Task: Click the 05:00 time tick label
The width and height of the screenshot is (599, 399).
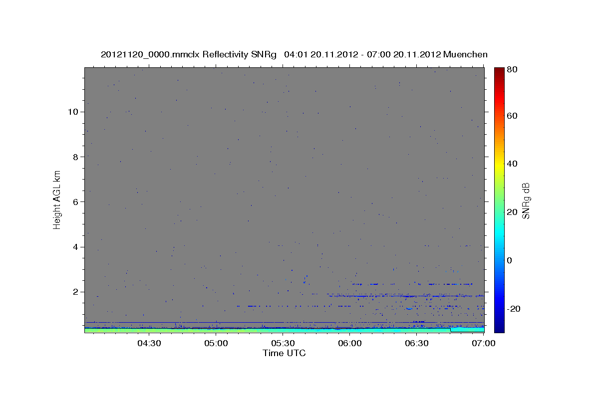Action: (216, 343)
